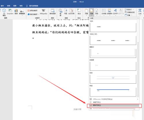Click the footer gallery scroll-down arrow
144x120 pixels.
[x=138, y=96]
